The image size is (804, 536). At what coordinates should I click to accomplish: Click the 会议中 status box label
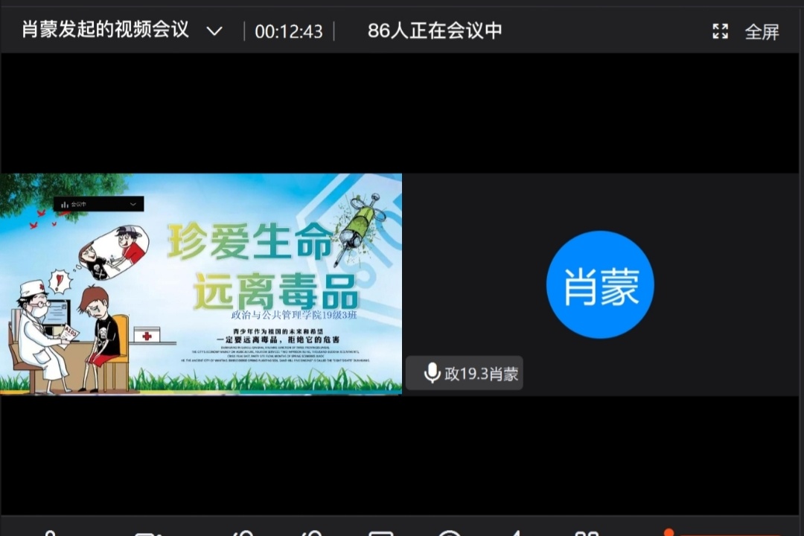pos(79,204)
